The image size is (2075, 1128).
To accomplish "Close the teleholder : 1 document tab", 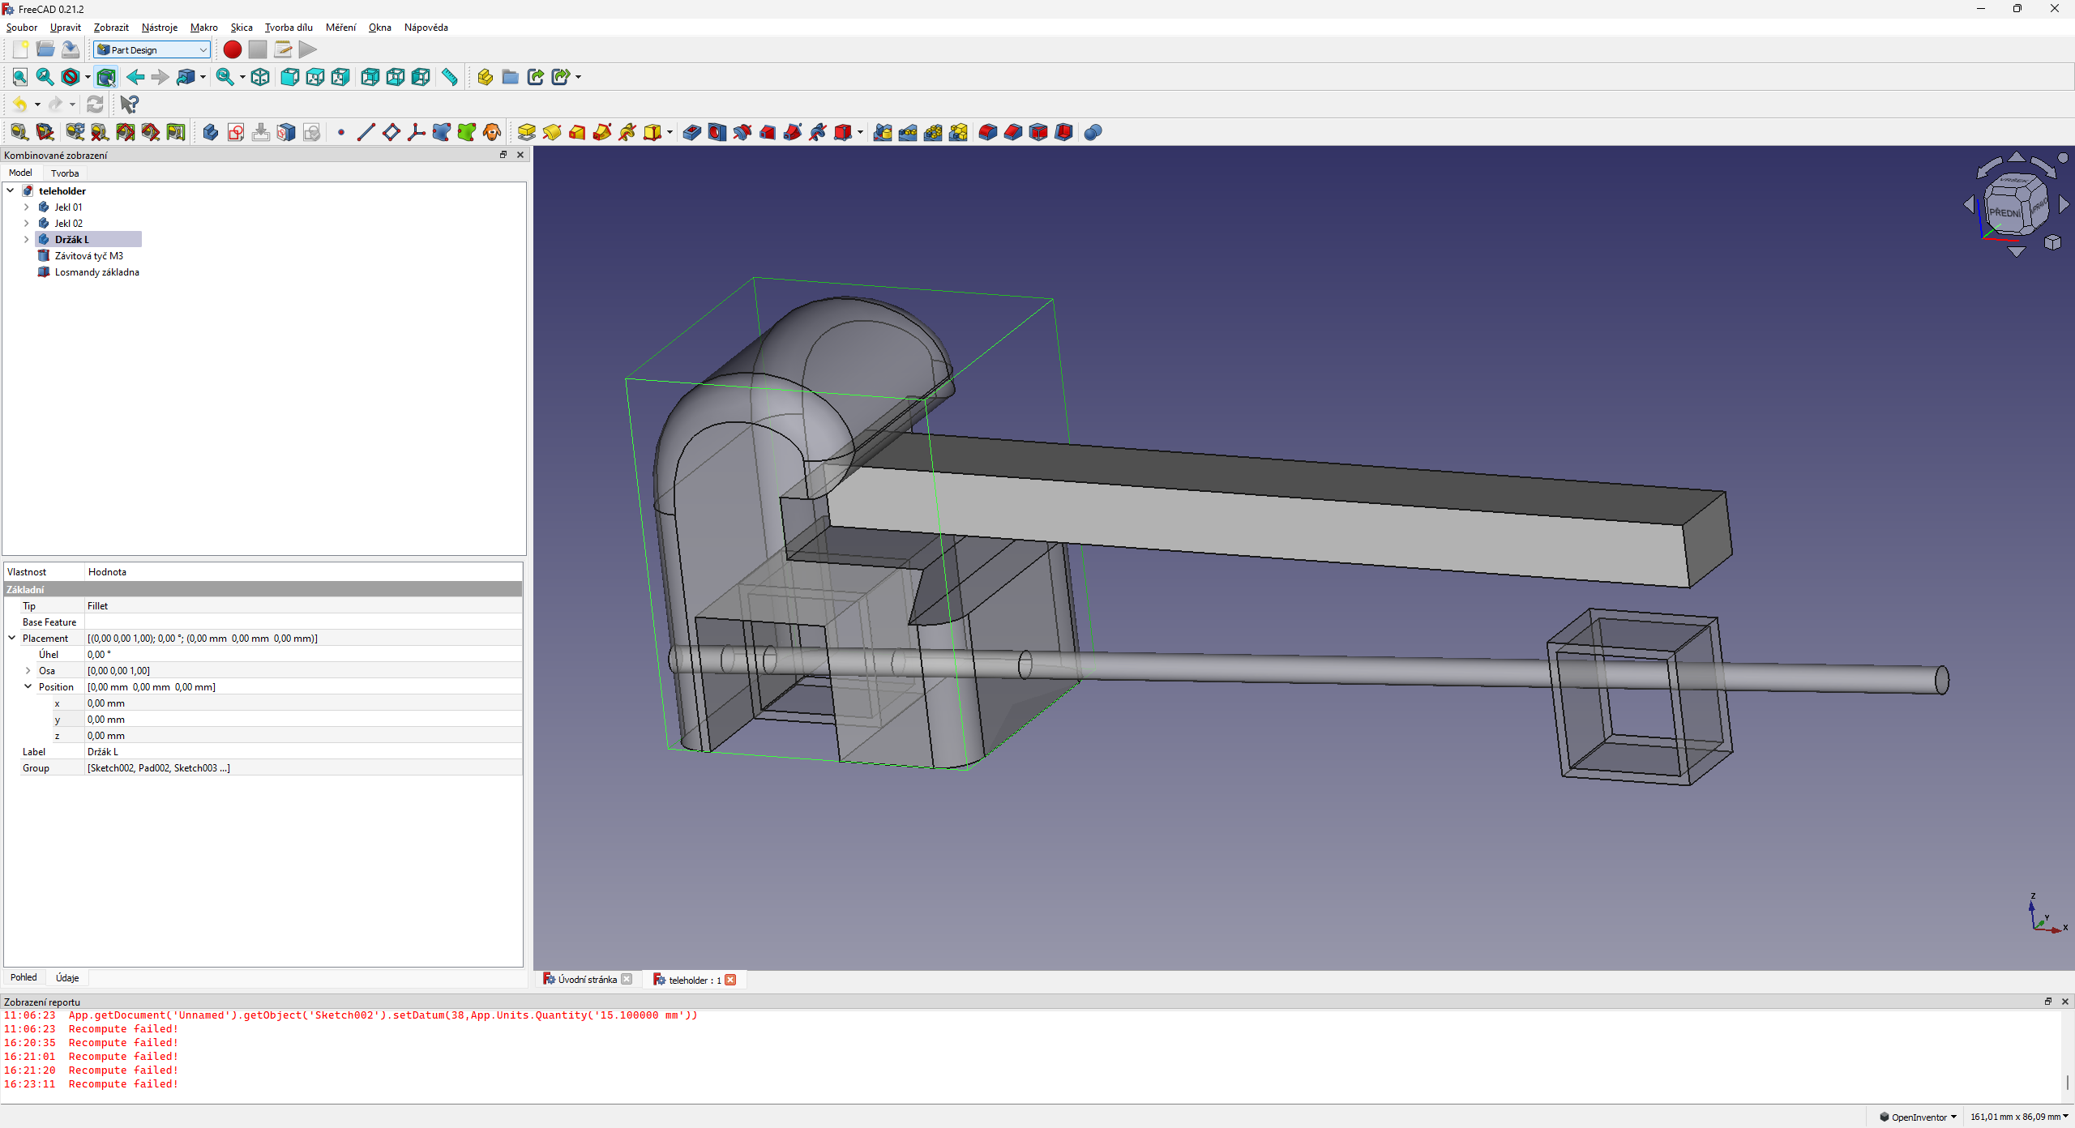I will coord(730,980).
